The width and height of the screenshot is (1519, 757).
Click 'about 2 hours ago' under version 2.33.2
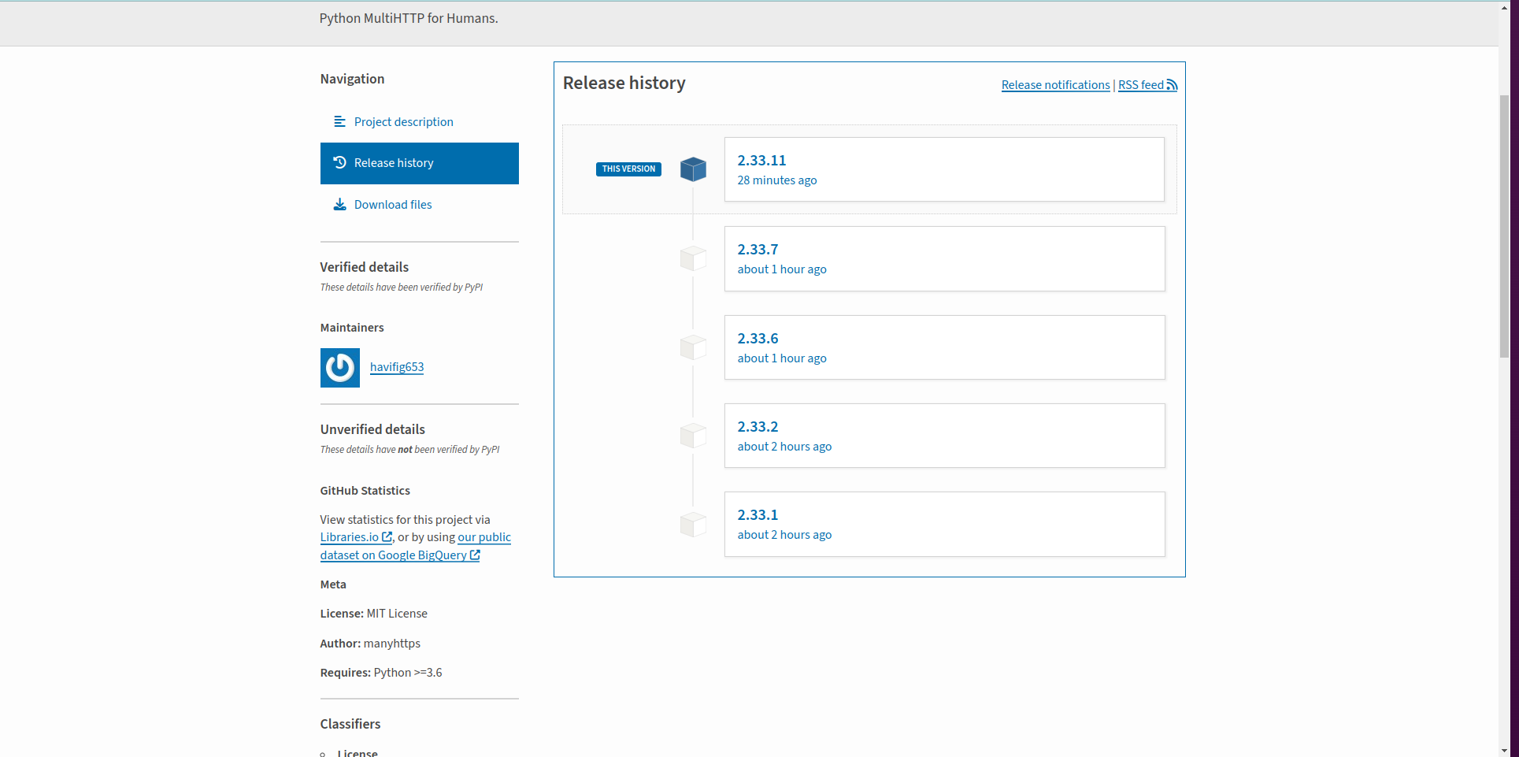(x=784, y=447)
